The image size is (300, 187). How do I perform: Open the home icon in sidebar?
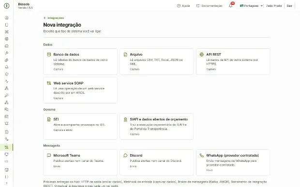coord(6,18)
